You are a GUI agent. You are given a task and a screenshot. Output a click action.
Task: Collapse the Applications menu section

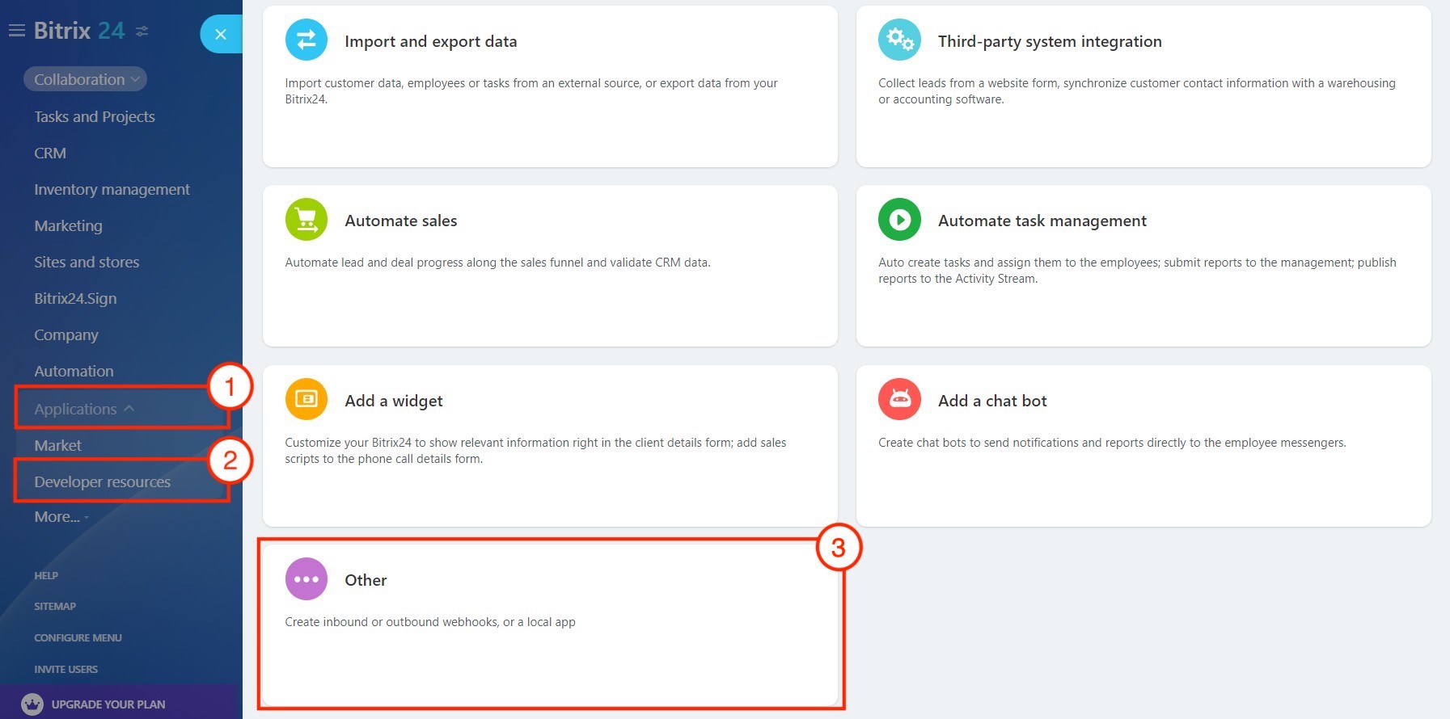pyautogui.click(x=84, y=409)
